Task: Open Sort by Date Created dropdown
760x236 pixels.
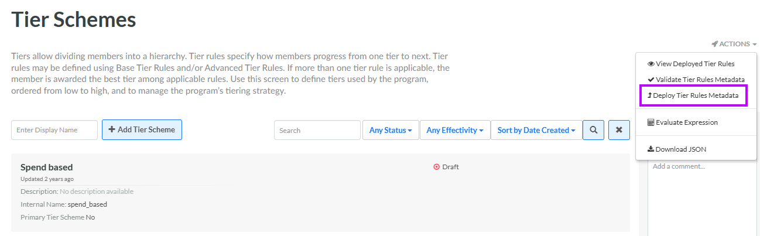Action: click(x=536, y=130)
